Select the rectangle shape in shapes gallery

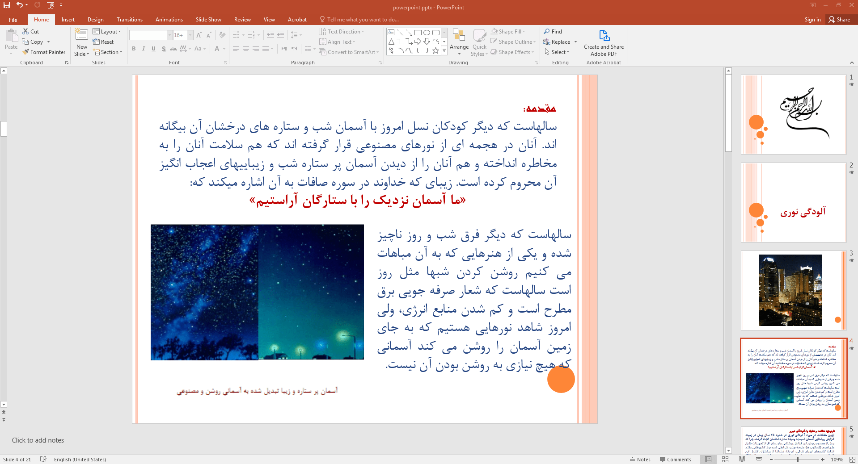418,33
